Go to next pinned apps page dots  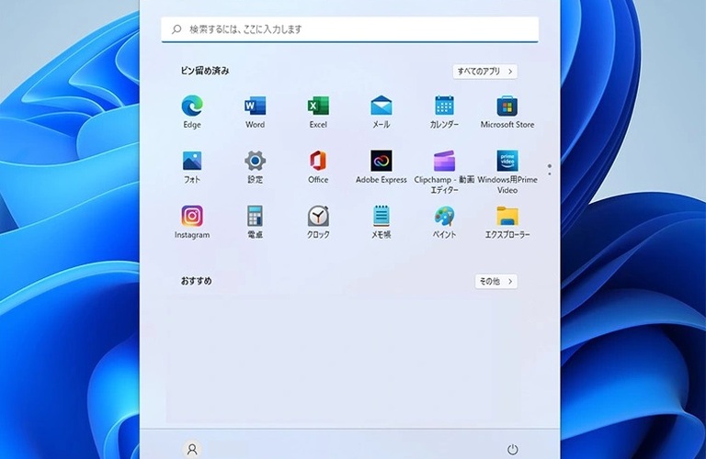(x=550, y=170)
